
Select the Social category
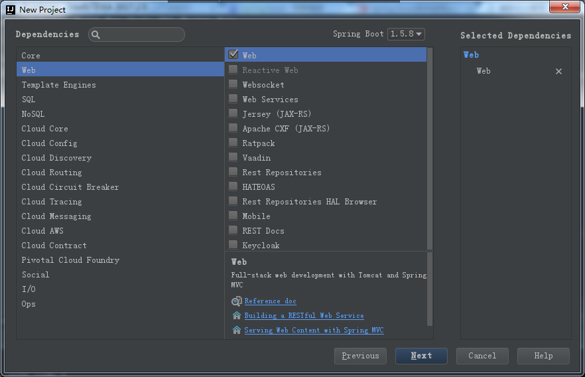click(120, 274)
